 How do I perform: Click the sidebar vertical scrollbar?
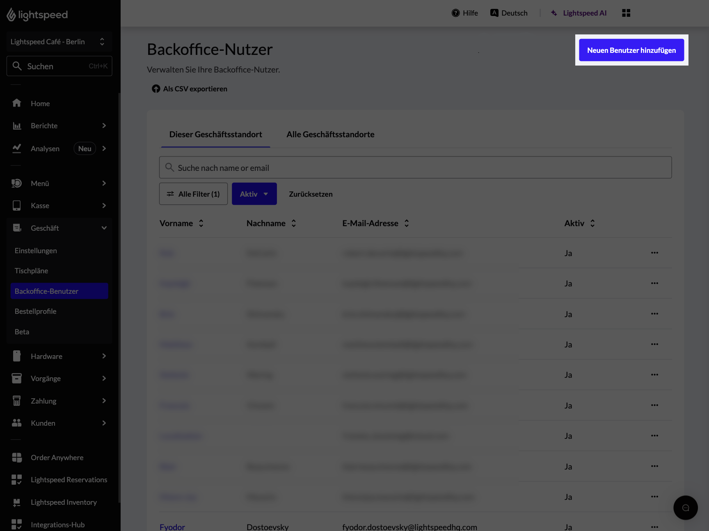click(x=119, y=297)
